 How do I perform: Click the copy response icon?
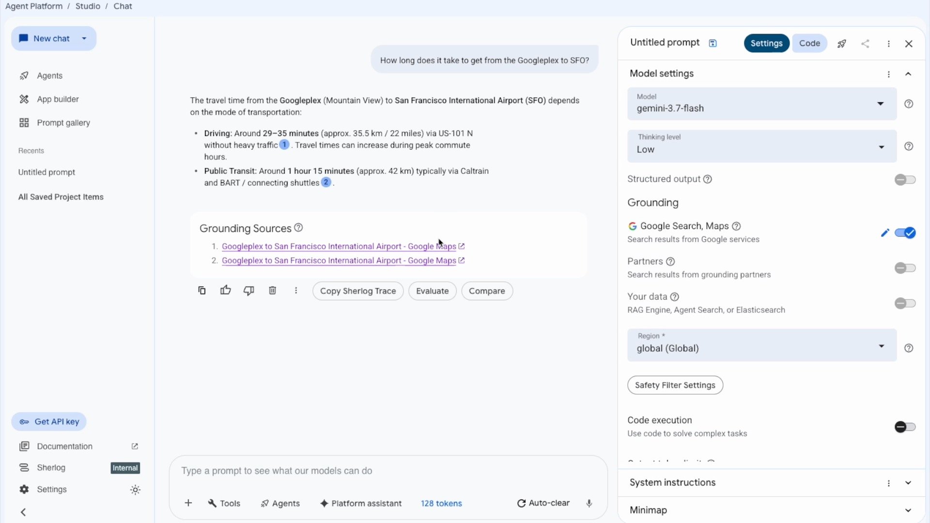pyautogui.click(x=202, y=291)
